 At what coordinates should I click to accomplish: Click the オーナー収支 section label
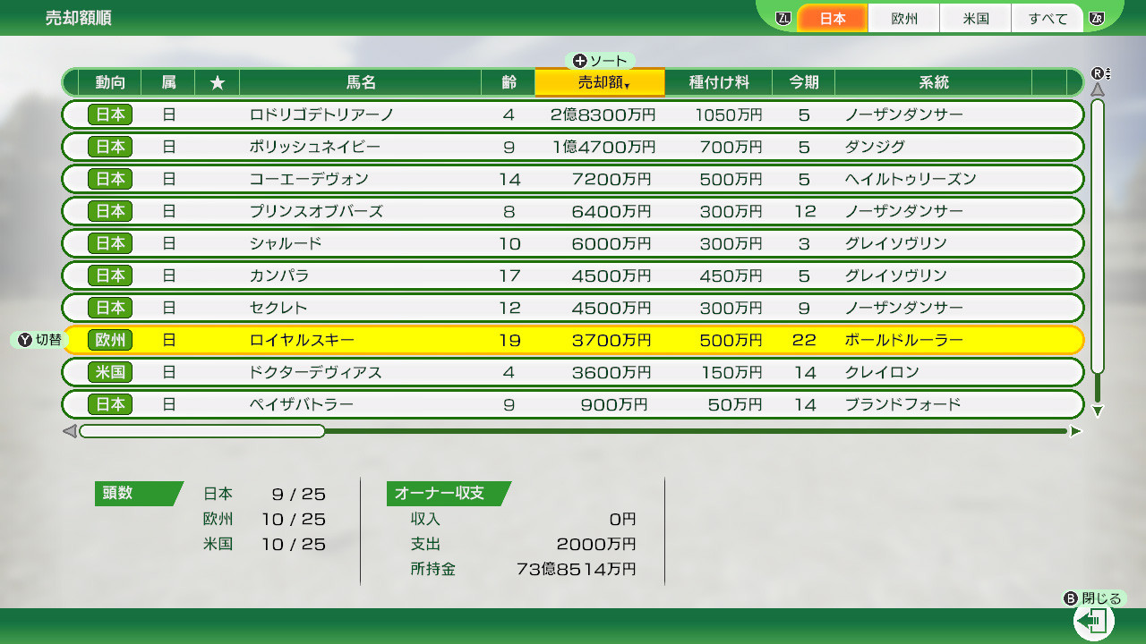[449, 494]
